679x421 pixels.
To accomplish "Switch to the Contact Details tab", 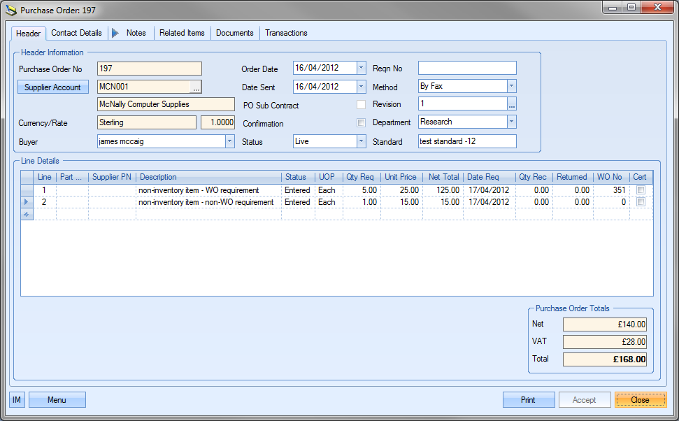I will (x=76, y=33).
